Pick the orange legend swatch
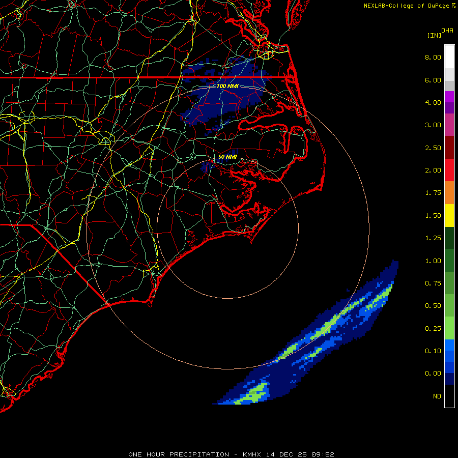458x458 pixels. pyautogui.click(x=449, y=193)
